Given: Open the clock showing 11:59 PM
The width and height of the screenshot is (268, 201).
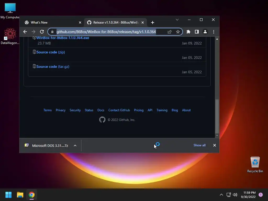Looking at the screenshot, I should coord(248,195).
